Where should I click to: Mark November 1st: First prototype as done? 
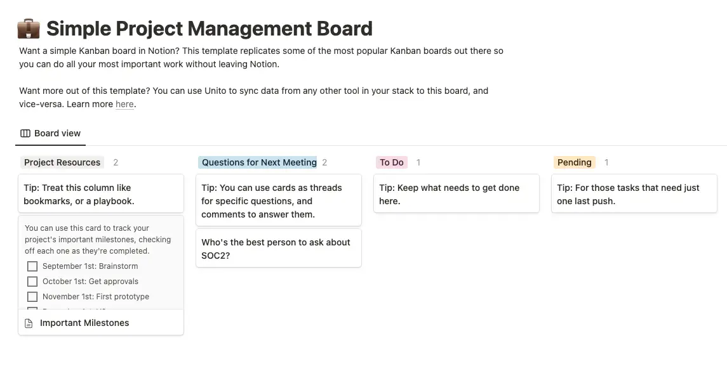point(32,297)
